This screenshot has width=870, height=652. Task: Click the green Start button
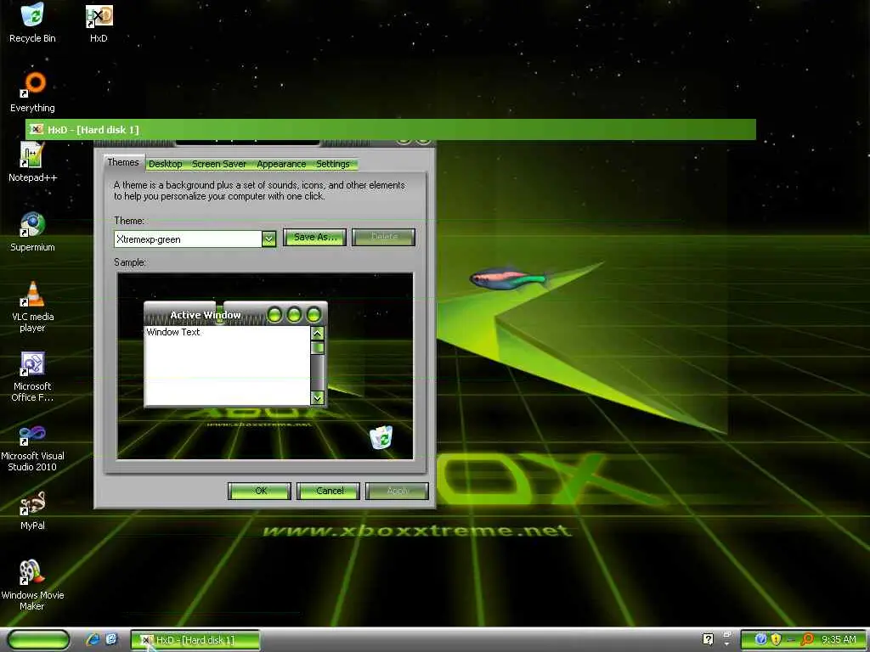click(x=39, y=640)
